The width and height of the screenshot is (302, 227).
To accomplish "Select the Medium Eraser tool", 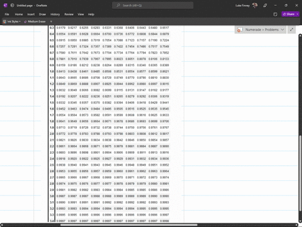I will click(35, 21).
